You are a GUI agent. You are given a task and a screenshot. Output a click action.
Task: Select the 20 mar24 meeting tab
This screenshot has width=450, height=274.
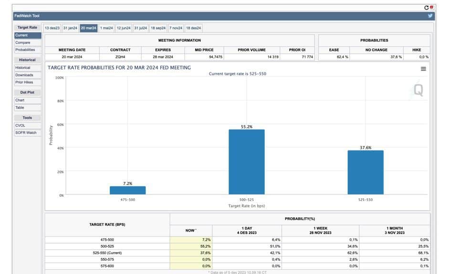pos(88,28)
